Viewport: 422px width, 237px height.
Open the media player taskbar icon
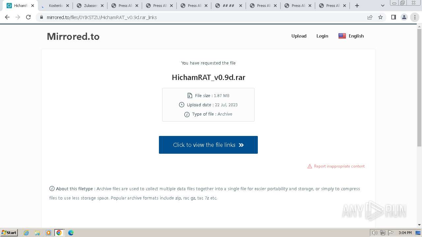click(x=48, y=233)
